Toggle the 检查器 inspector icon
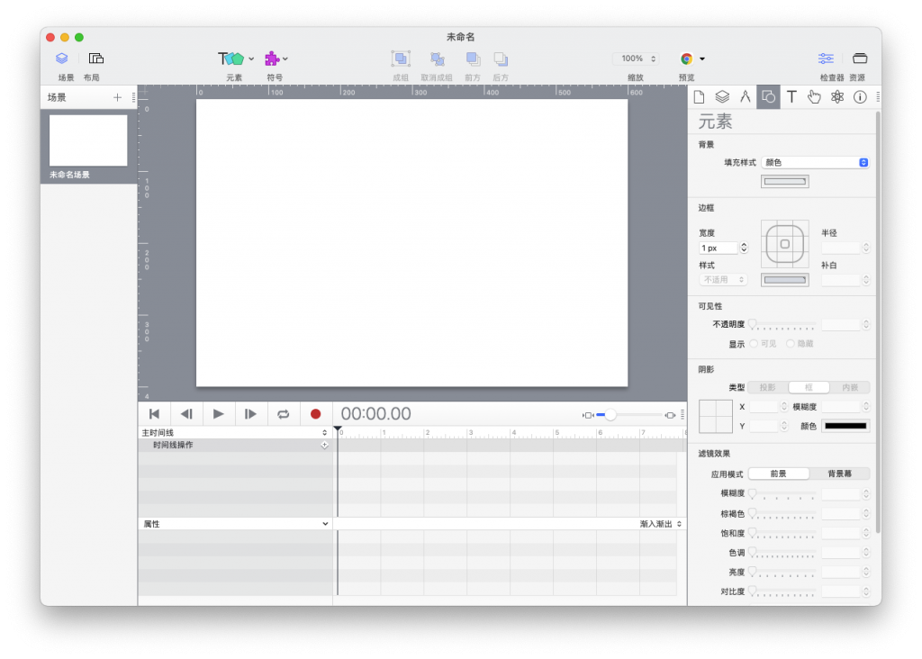922x659 pixels. (x=826, y=59)
